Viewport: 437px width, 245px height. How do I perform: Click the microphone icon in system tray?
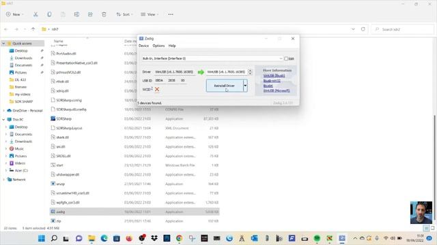(377, 238)
